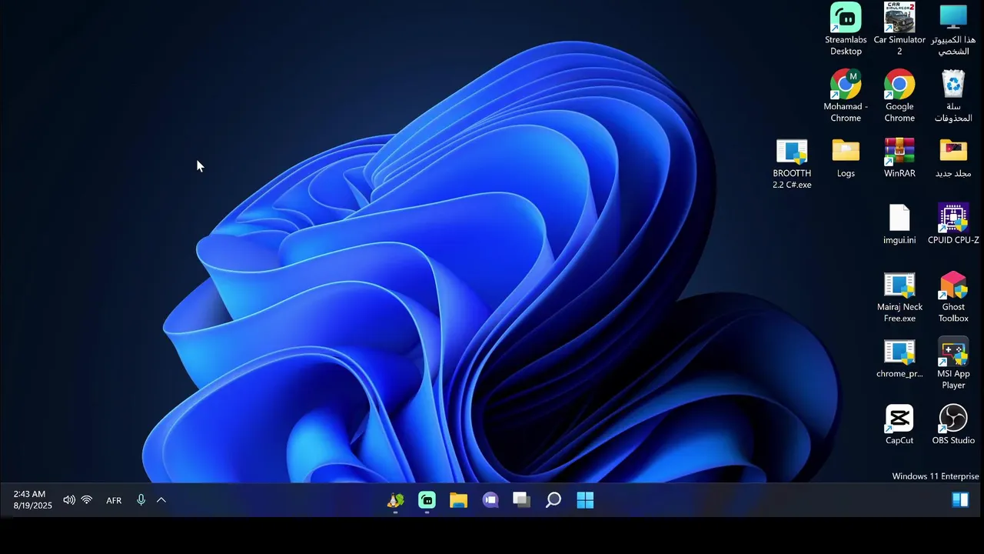Switch the AFR input language indicator

click(x=114, y=500)
